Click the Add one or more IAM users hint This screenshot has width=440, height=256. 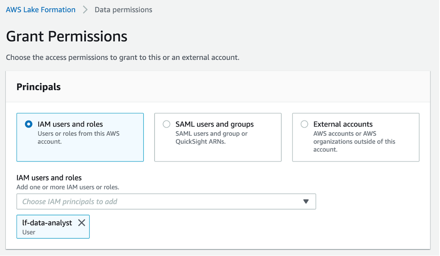pos(68,187)
